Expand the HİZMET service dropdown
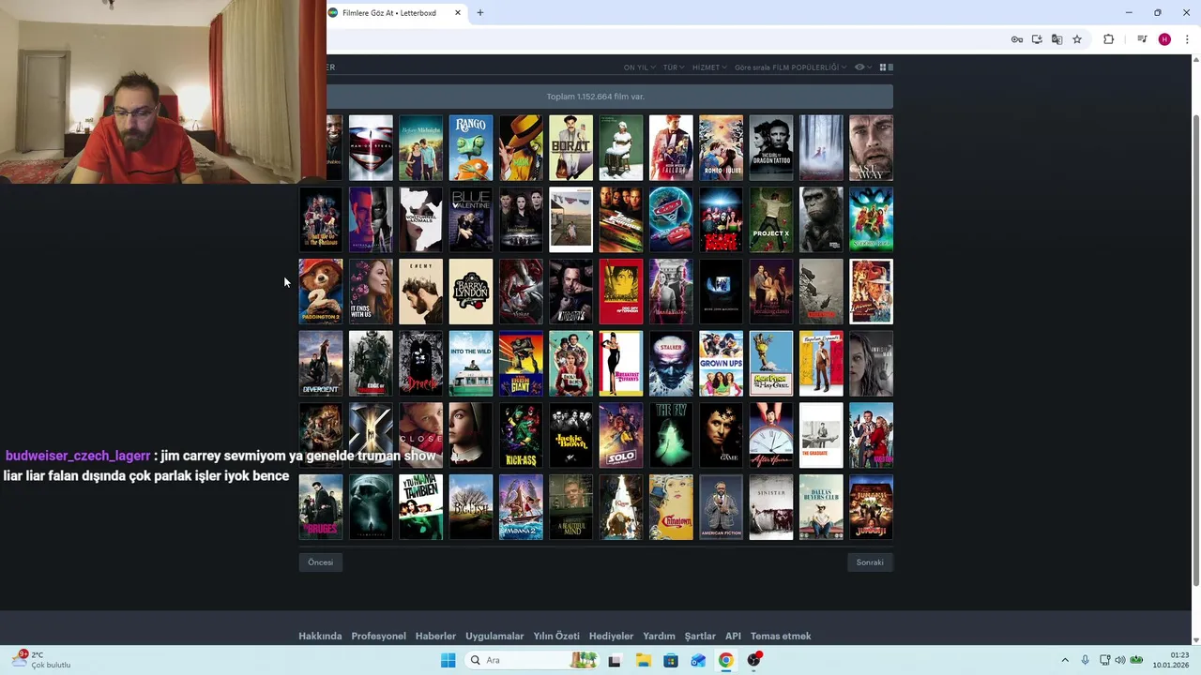Image resolution: width=1201 pixels, height=675 pixels. point(709,67)
